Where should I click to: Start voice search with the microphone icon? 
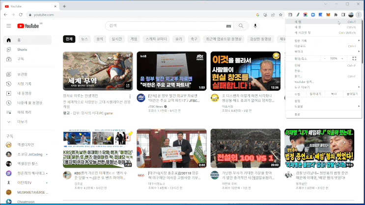click(255, 26)
